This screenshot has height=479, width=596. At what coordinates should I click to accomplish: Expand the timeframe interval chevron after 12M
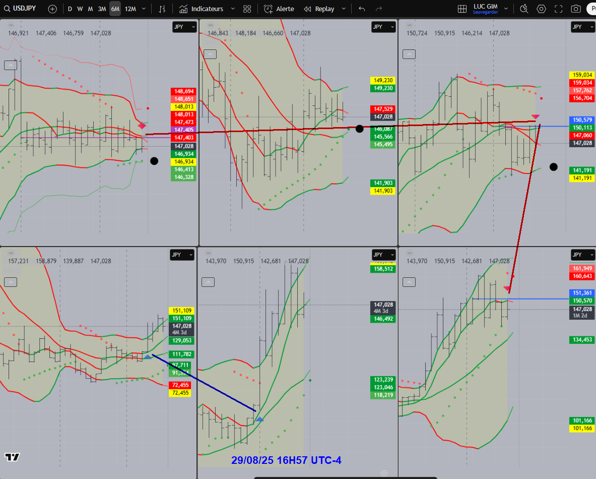[x=144, y=9]
